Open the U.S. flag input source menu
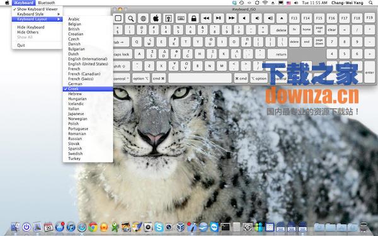 tap(289, 3)
